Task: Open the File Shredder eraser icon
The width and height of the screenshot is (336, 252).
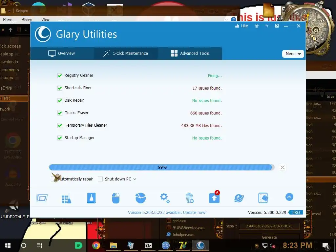Action: point(263,198)
